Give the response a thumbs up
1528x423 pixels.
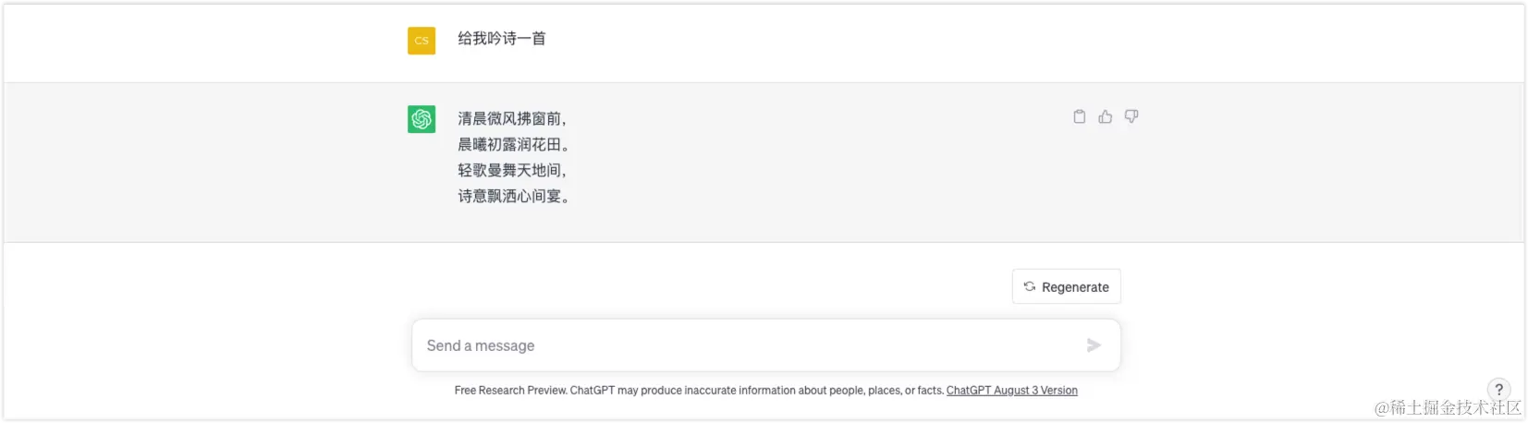(1105, 116)
